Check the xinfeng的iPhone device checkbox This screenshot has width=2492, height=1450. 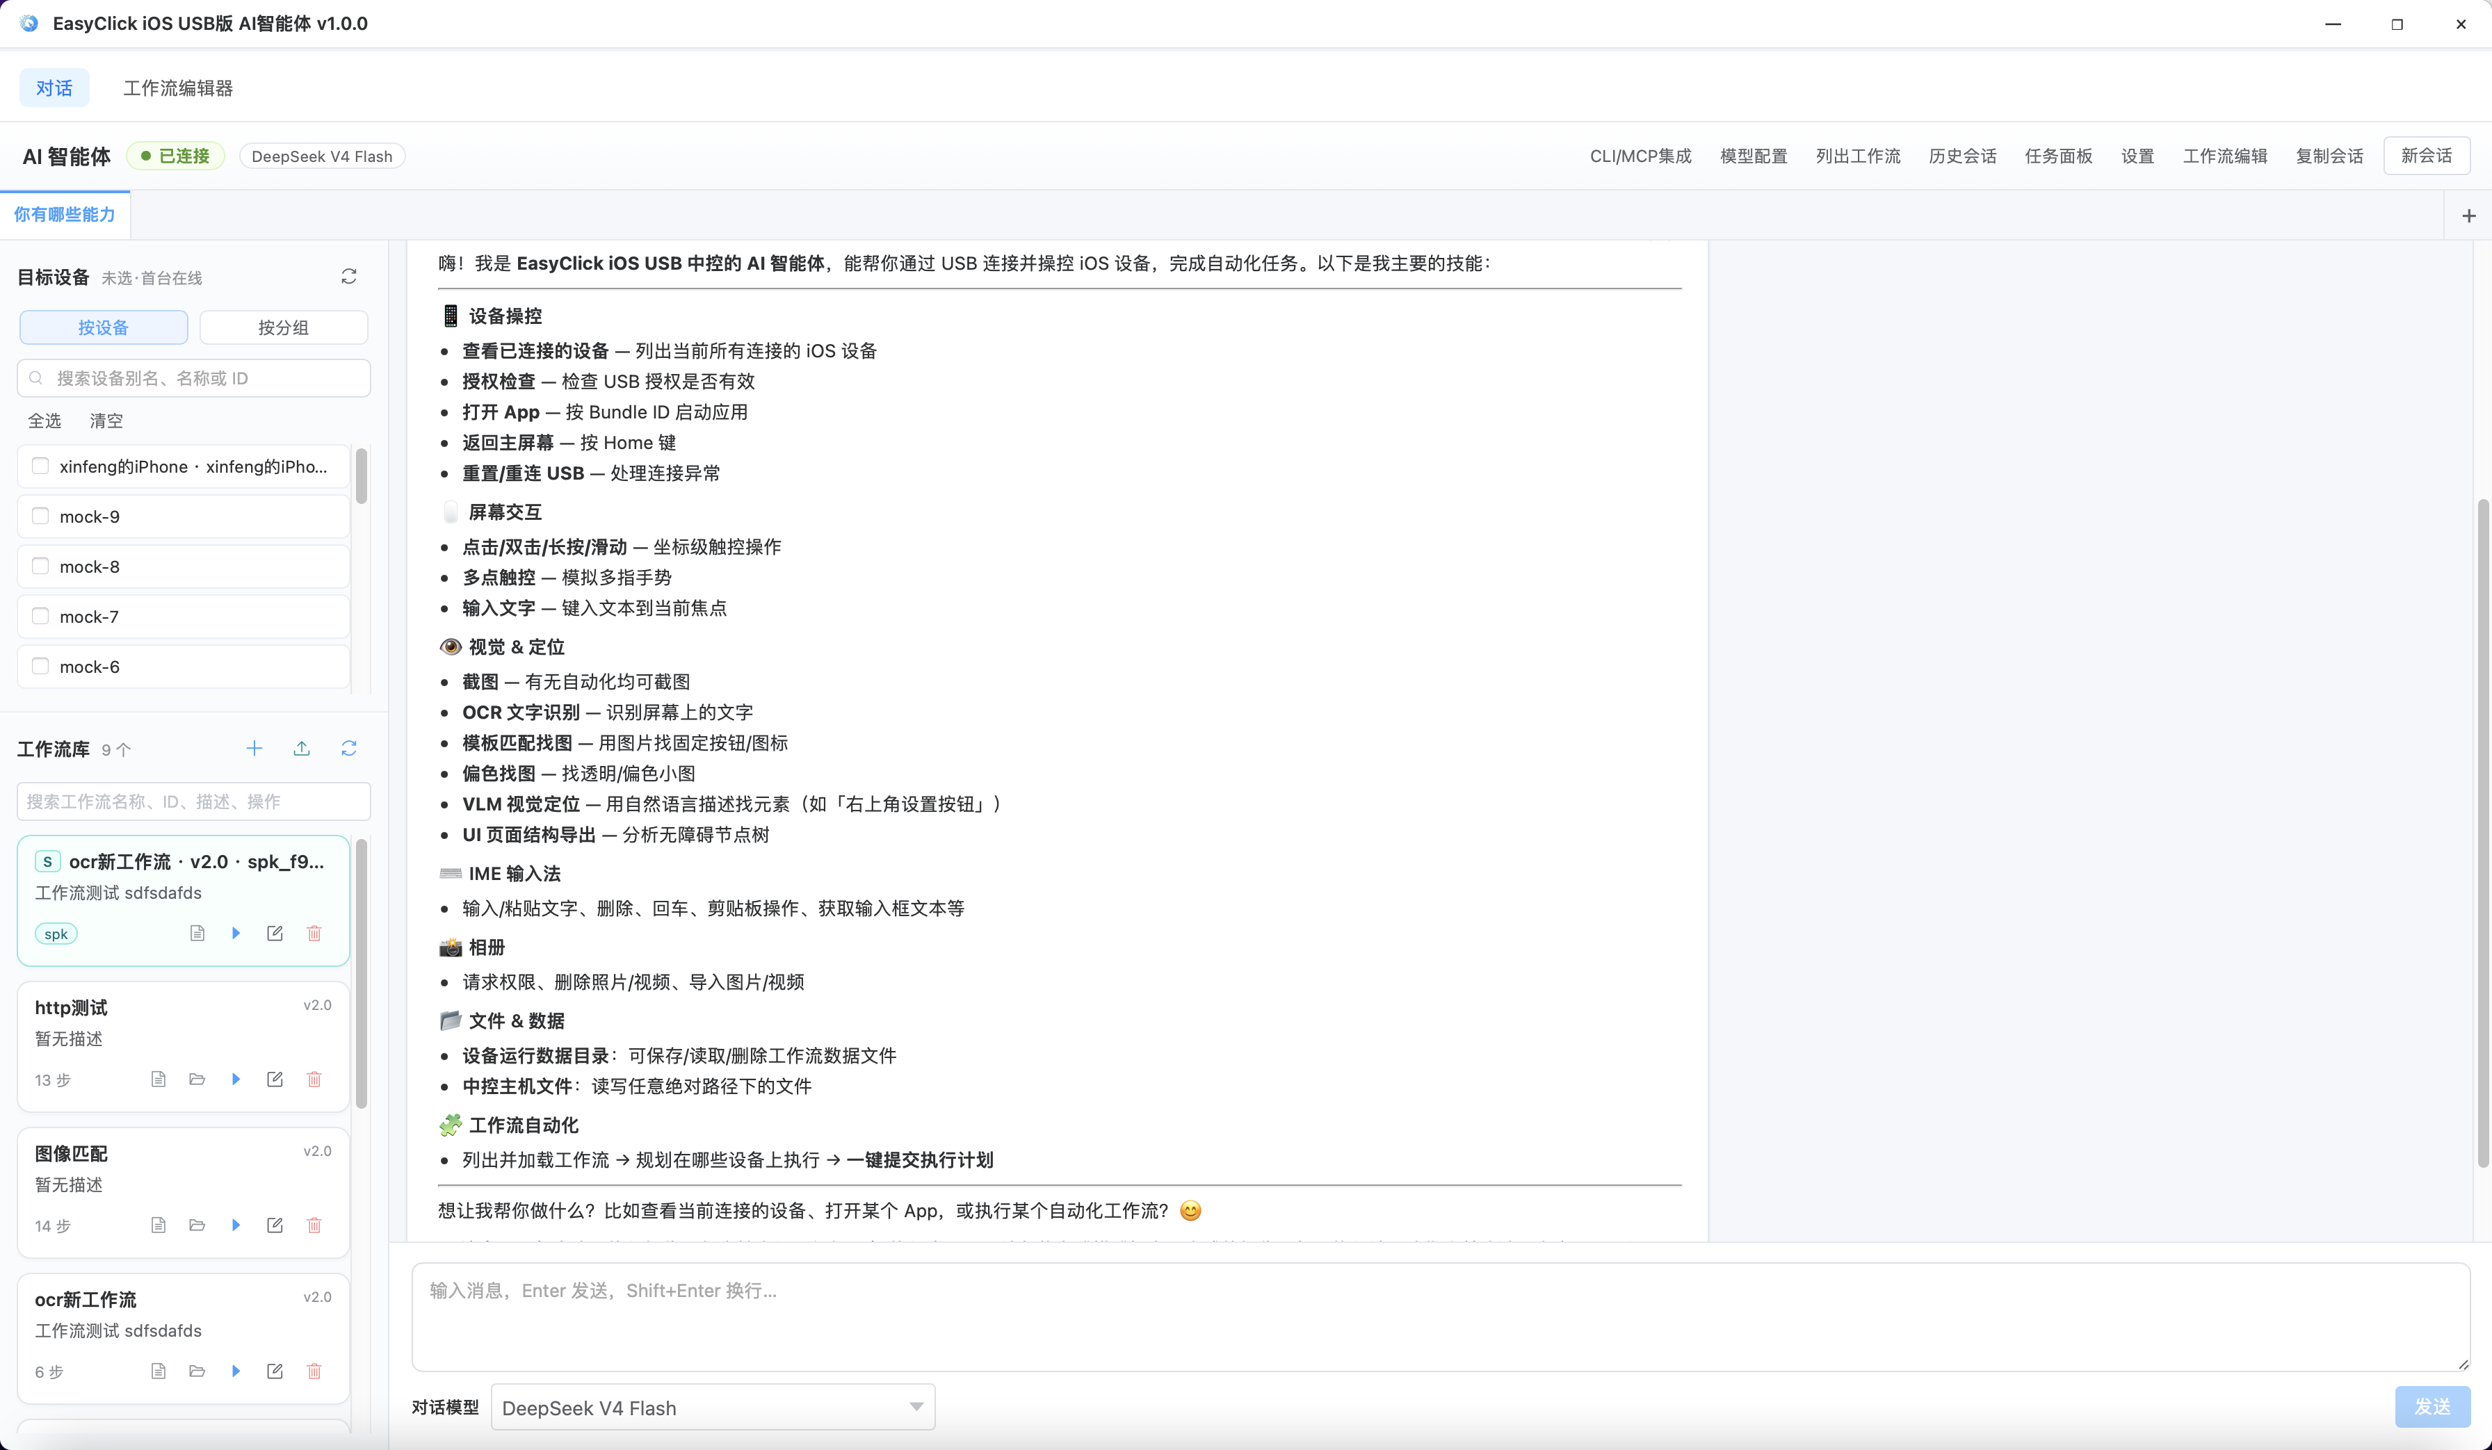40,466
